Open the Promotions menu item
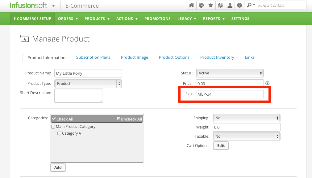 pyautogui.click(x=157, y=19)
